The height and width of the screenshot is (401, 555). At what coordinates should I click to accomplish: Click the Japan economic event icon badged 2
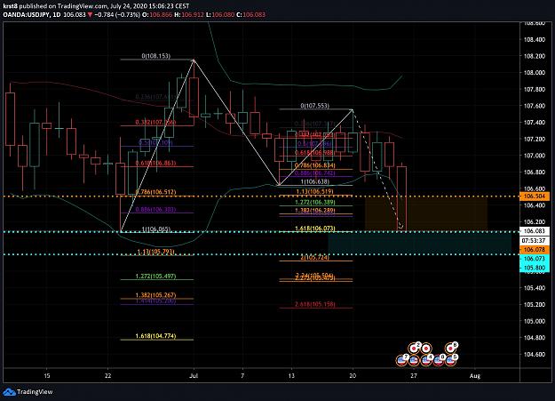pos(414,349)
